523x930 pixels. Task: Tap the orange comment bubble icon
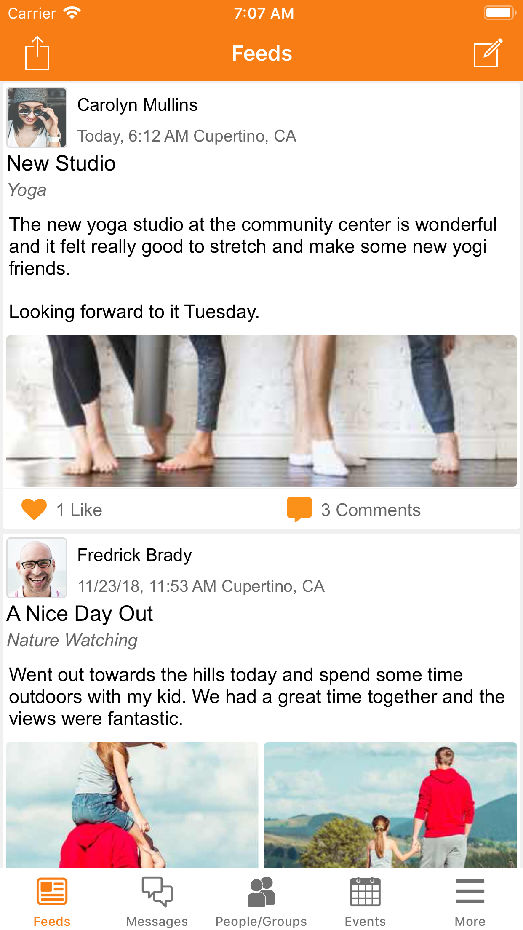299,509
